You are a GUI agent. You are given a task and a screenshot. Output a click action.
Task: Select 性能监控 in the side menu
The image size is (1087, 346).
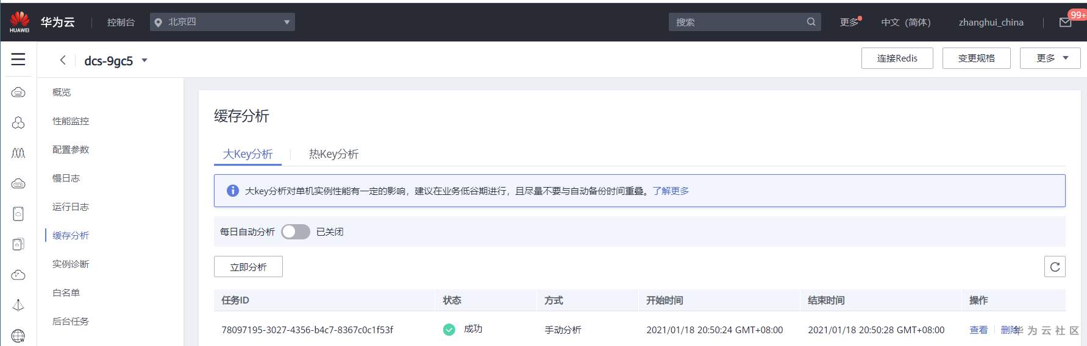tap(71, 121)
